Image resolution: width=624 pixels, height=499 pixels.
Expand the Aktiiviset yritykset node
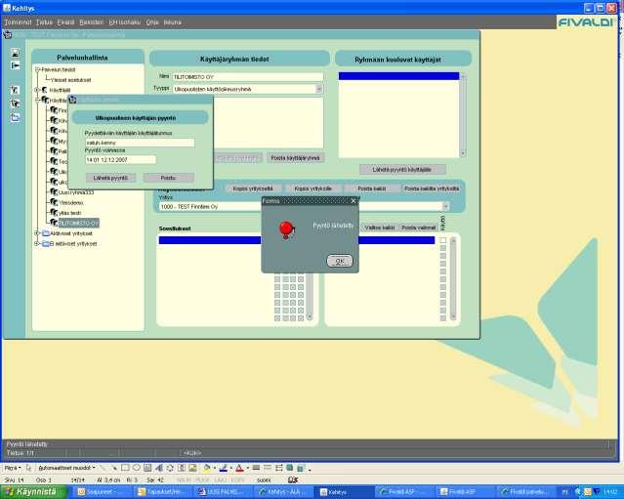click(37, 233)
